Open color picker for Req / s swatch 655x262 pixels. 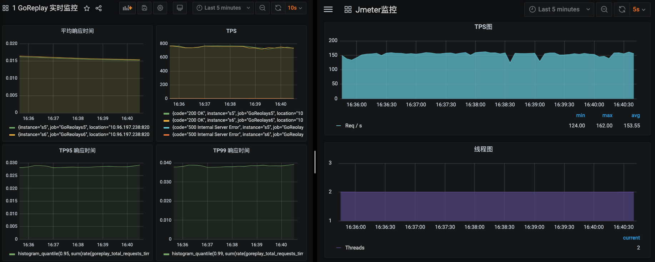(339, 126)
